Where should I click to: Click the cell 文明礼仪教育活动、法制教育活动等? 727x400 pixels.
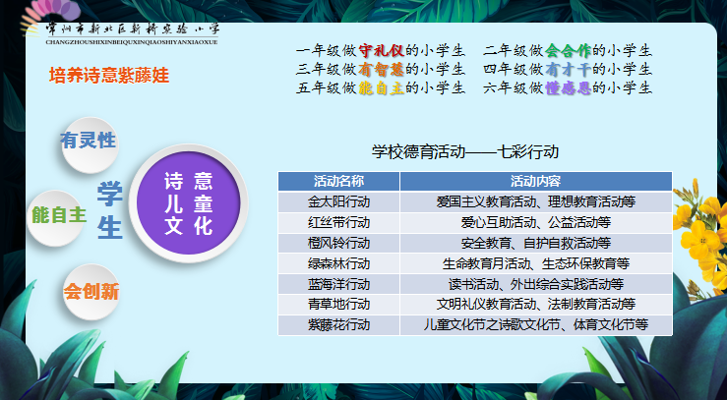(535, 304)
